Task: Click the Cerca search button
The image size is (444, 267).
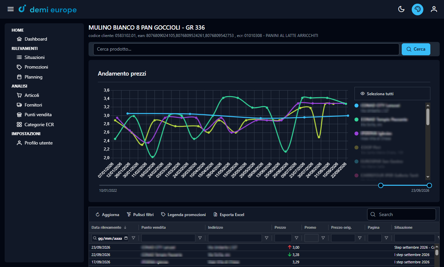Action: coord(416,49)
